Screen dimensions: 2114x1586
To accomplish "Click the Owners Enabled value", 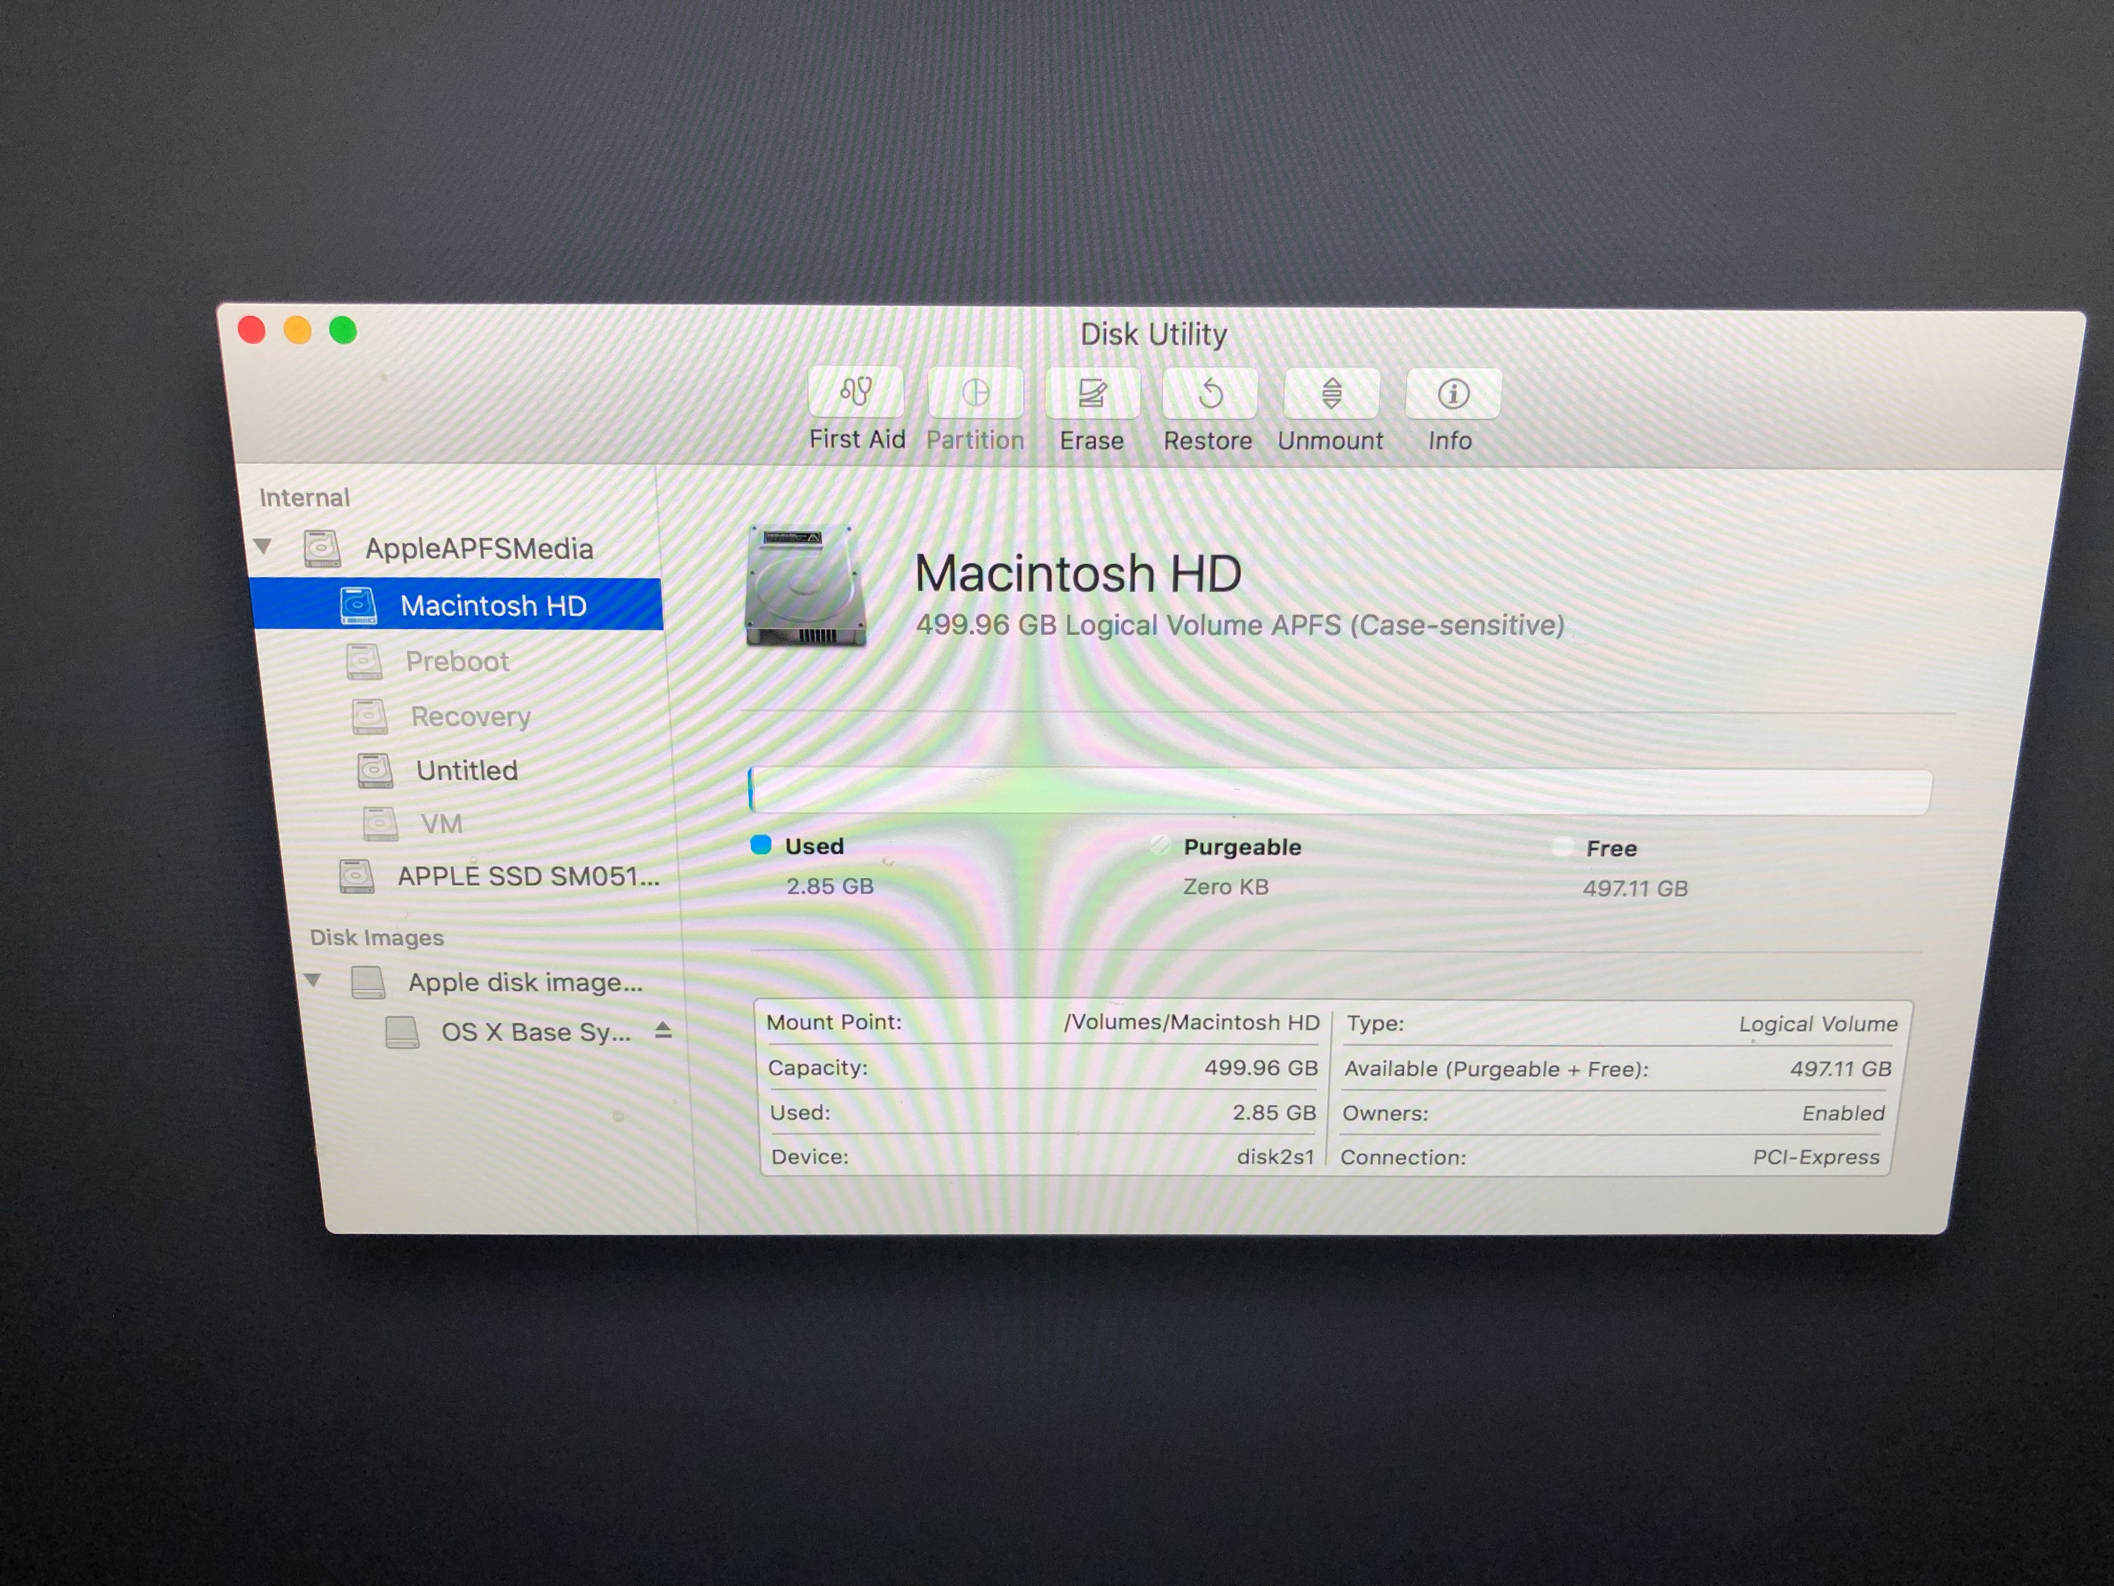I will (x=1843, y=1113).
